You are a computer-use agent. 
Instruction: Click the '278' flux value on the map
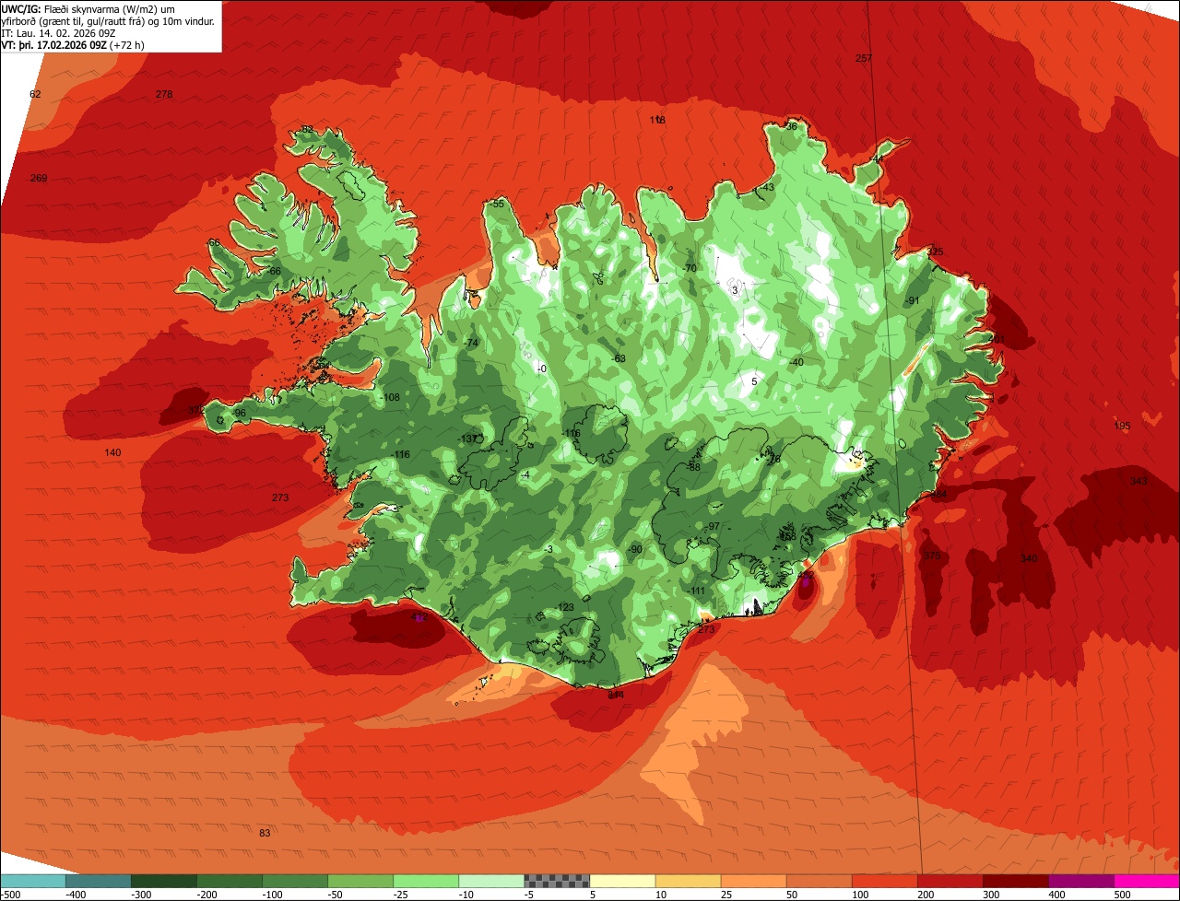tap(164, 94)
